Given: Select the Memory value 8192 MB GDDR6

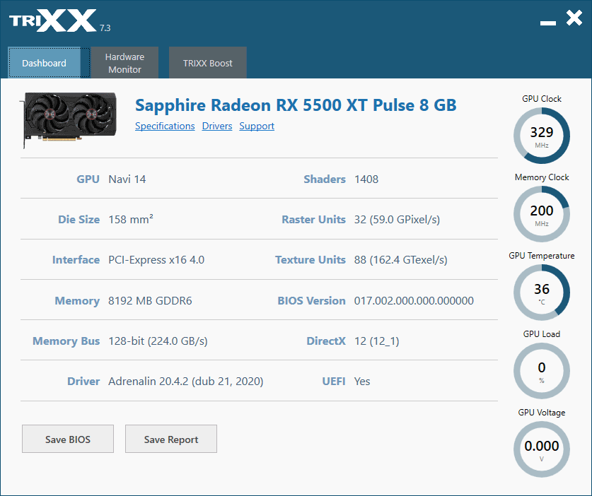Looking at the screenshot, I should pyautogui.click(x=150, y=300).
